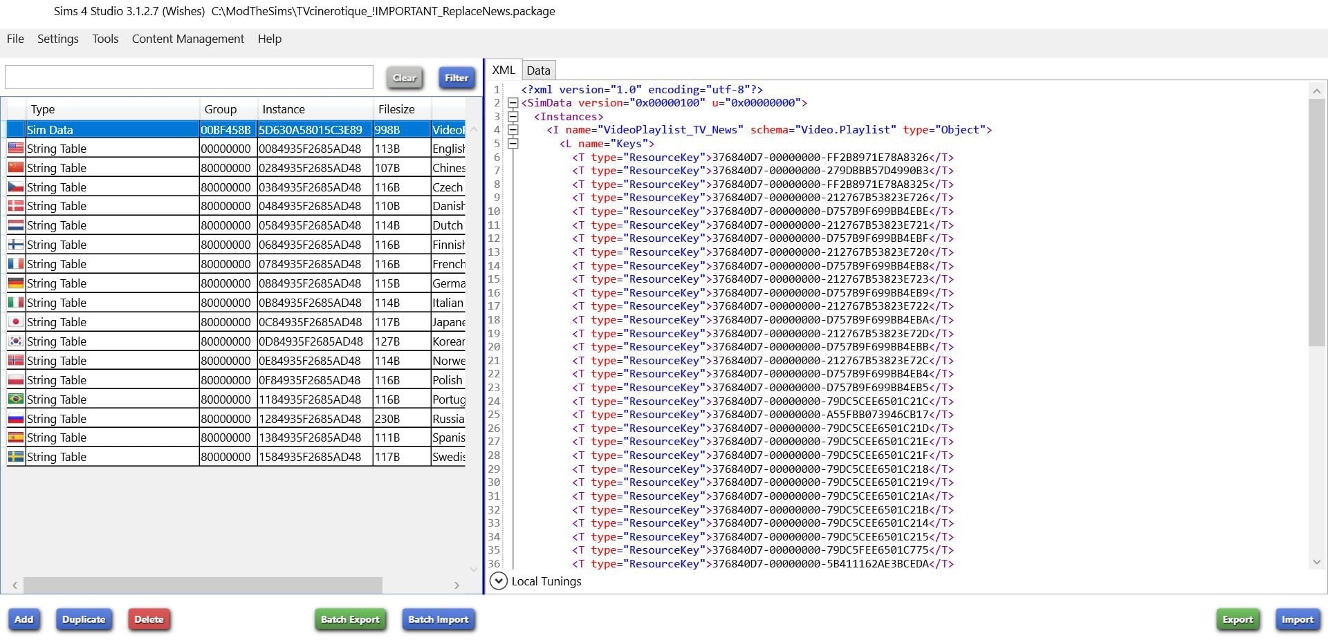Sort by the Group column header
The image size is (1328, 640).
click(228, 109)
